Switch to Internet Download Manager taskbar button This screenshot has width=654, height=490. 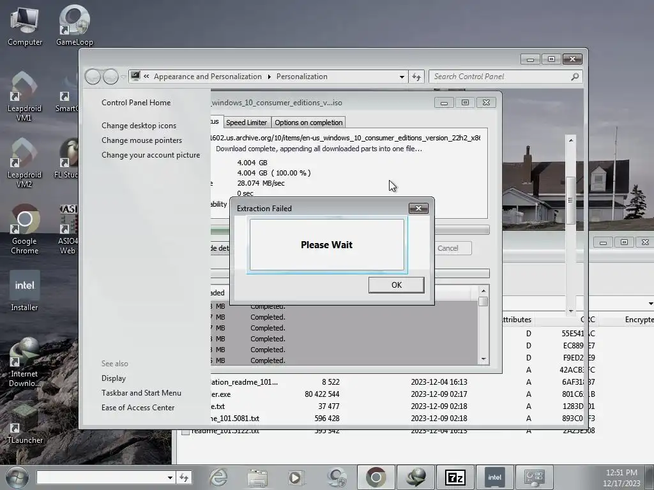coord(415,477)
